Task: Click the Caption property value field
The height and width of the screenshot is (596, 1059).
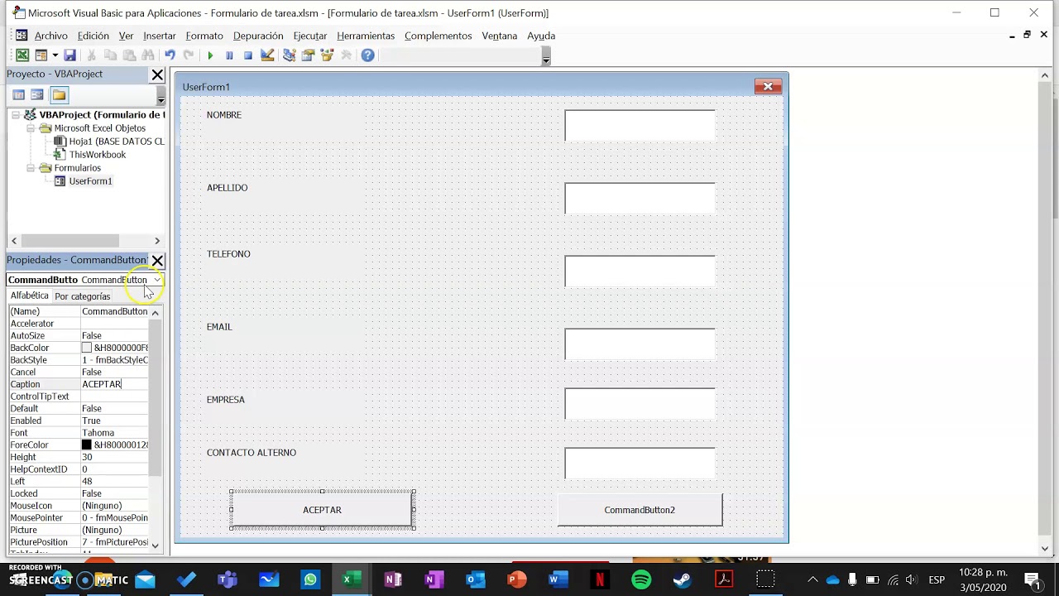Action: [114, 384]
